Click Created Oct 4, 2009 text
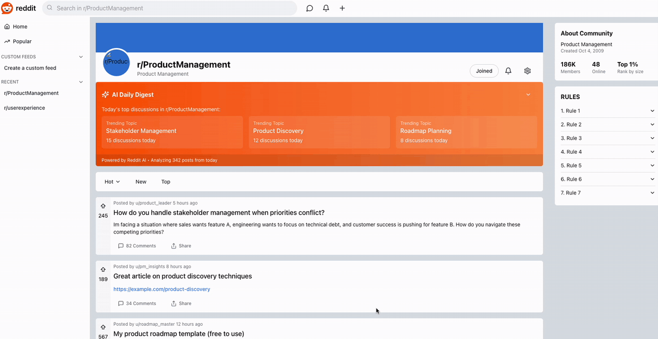Screen dimensions: 658x339 [582, 51]
